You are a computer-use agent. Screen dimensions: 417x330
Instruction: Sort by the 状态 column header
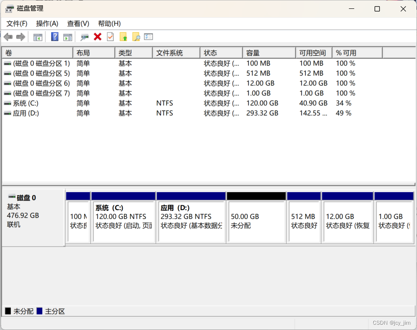[x=222, y=53]
